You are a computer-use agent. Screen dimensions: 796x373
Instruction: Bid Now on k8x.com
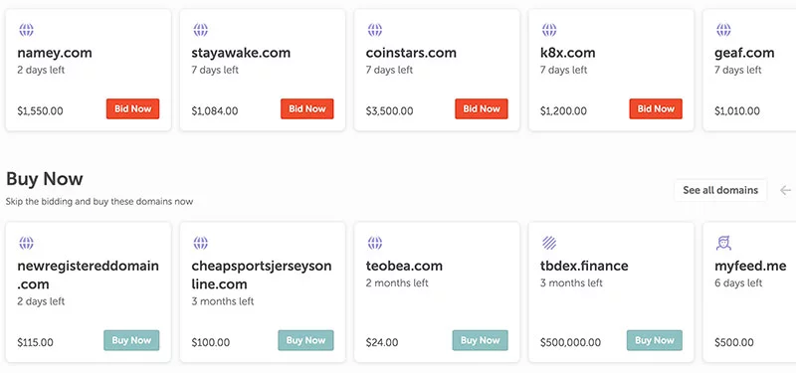(656, 108)
